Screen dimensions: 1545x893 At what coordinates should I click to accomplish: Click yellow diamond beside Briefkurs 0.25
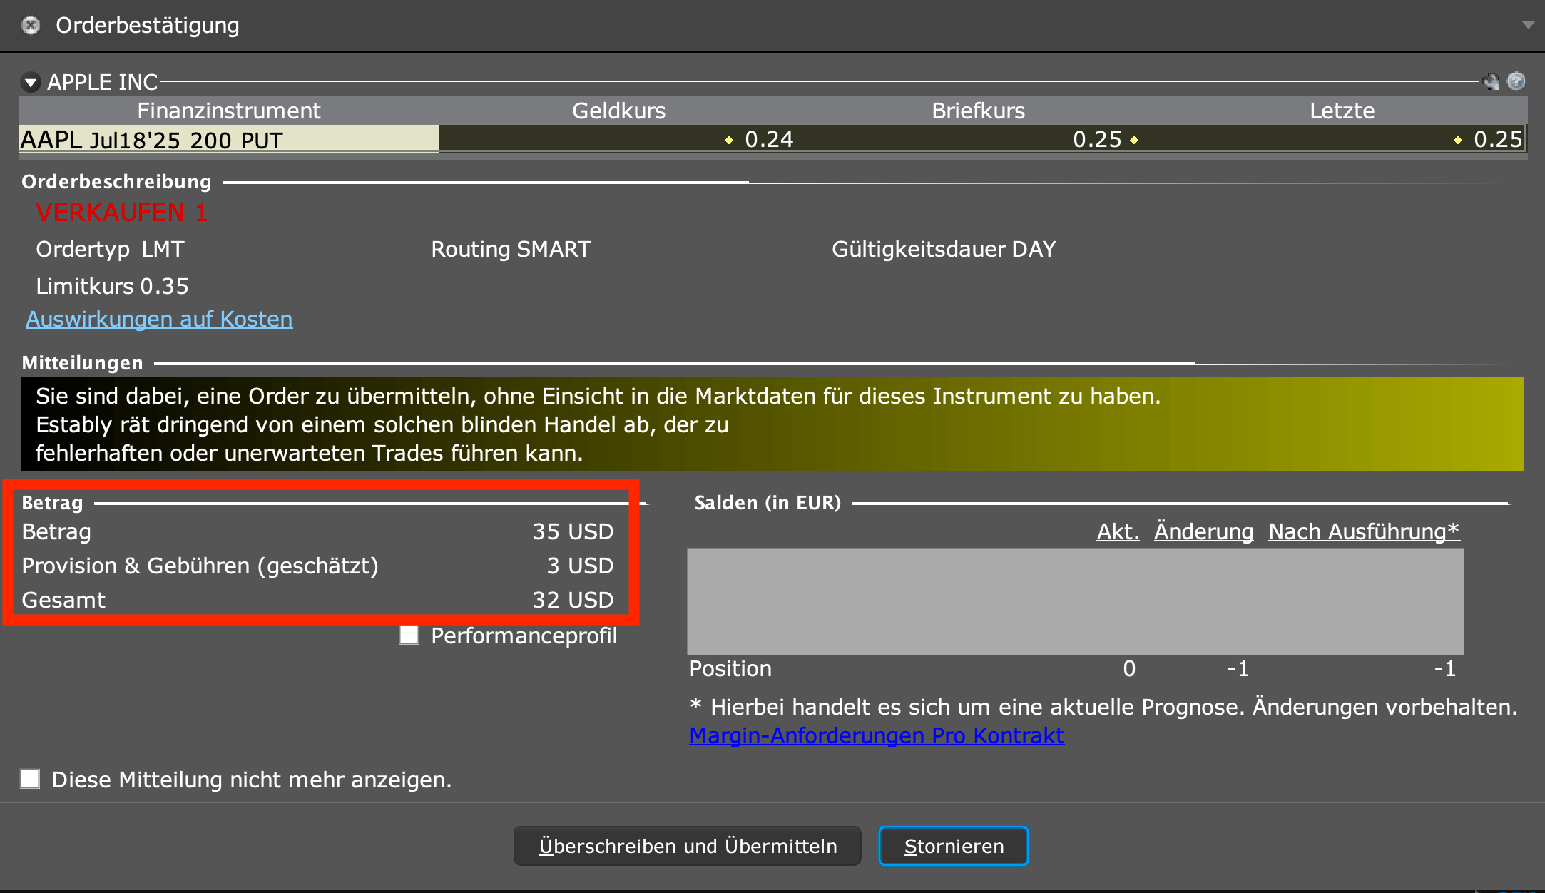tap(1134, 141)
